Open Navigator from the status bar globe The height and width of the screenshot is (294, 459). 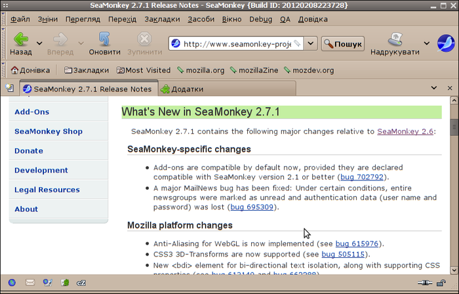pyautogui.click(x=12, y=283)
